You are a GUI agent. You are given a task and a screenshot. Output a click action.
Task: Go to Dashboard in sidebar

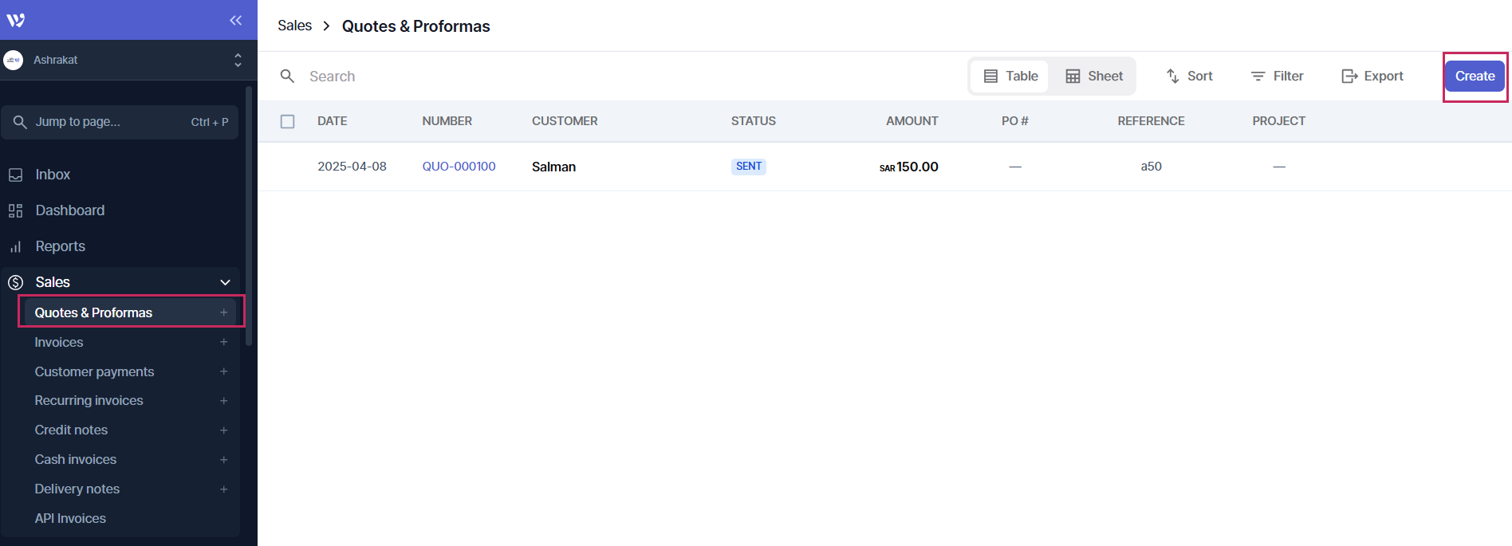(69, 210)
